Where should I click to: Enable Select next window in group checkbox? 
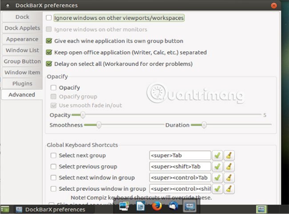pyautogui.click(x=53, y=177)
